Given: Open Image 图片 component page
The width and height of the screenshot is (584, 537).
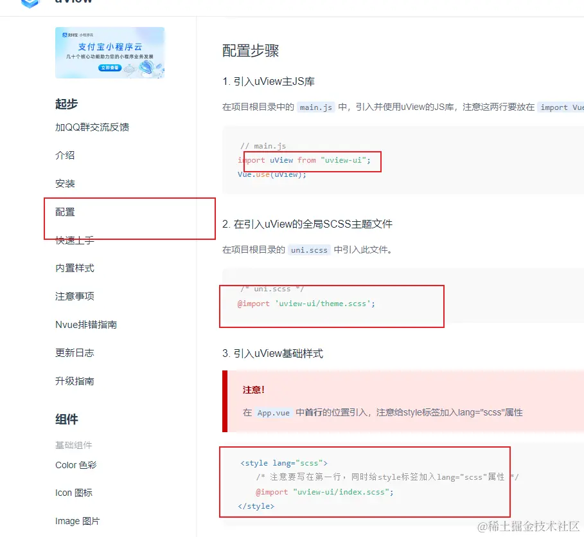Looking at the screenshot, I should tap(78, 521).
